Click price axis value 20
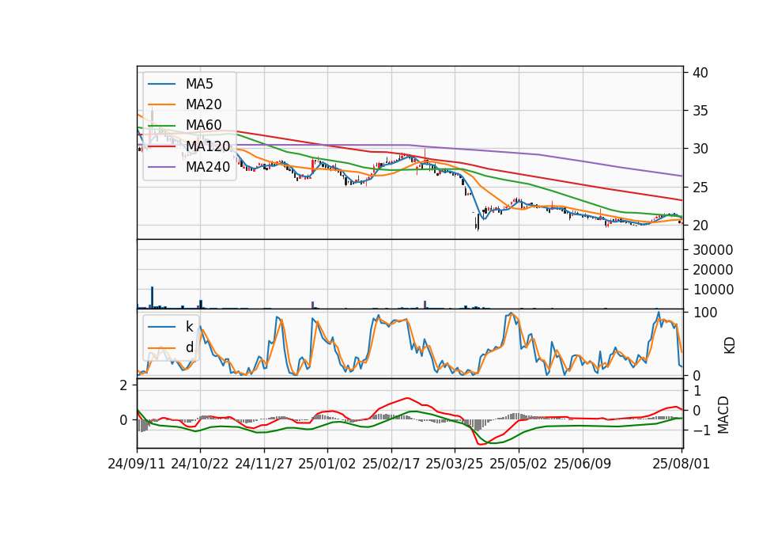This screenshot has height=546, width=759. 700,226
